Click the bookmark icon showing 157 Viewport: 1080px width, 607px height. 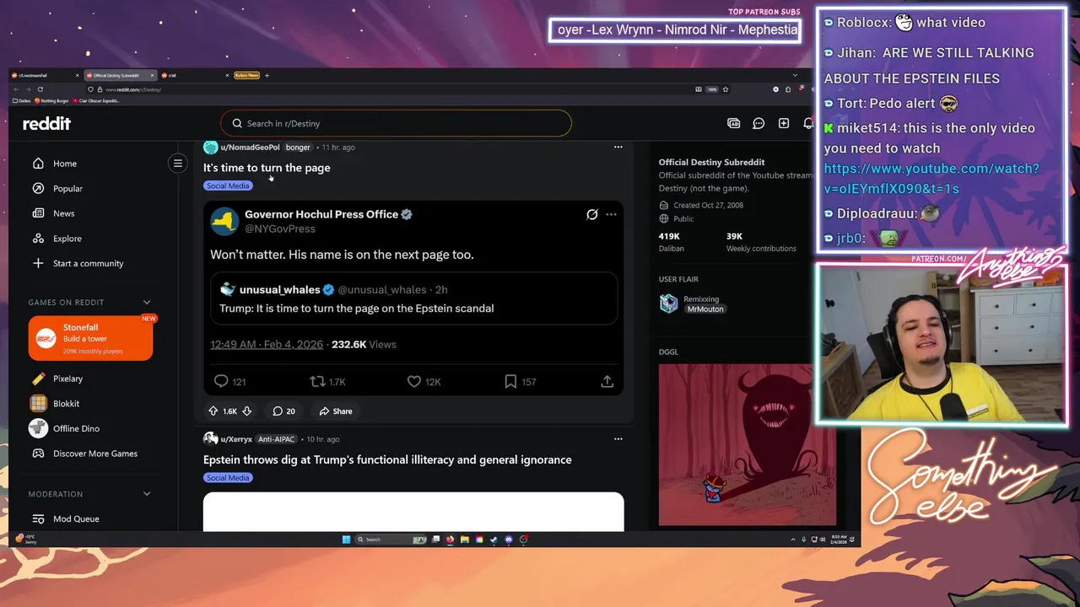[510, 381]
